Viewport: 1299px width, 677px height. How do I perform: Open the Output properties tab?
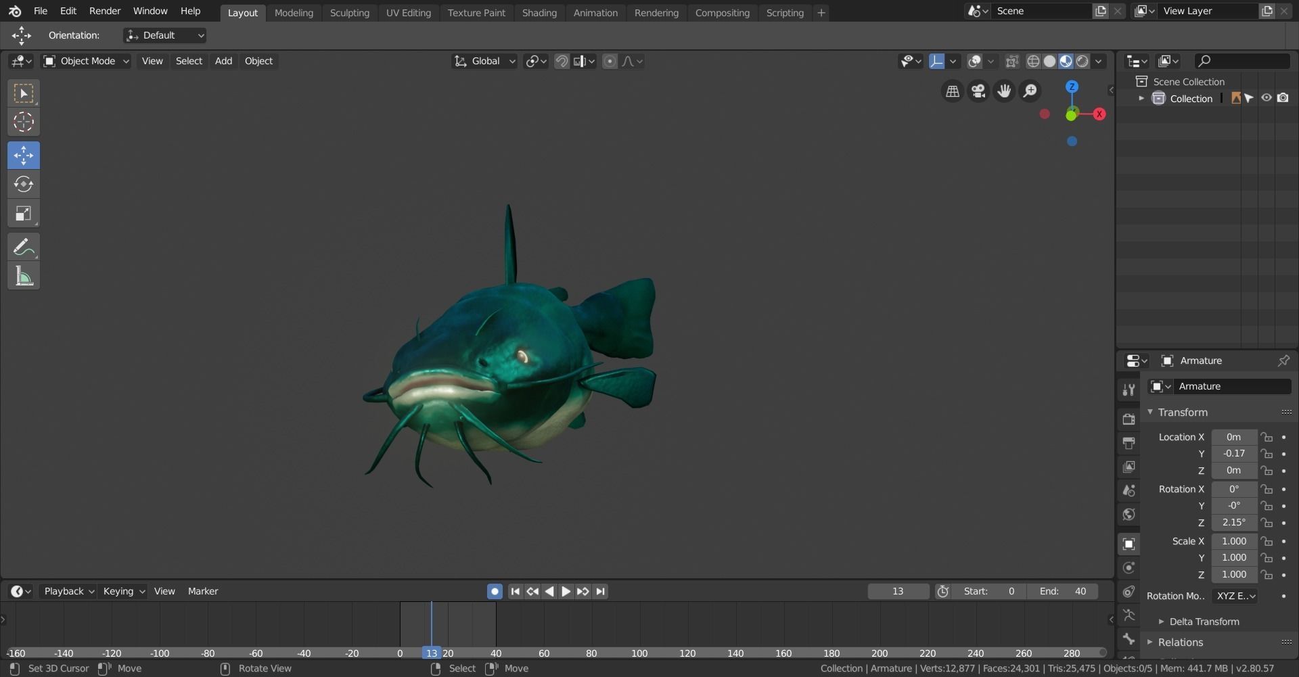coord(1129,443)
